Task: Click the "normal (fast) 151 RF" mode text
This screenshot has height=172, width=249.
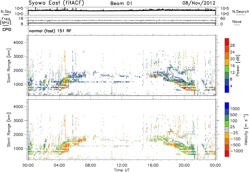Action: pyautogui.click(x=50, y=31)
